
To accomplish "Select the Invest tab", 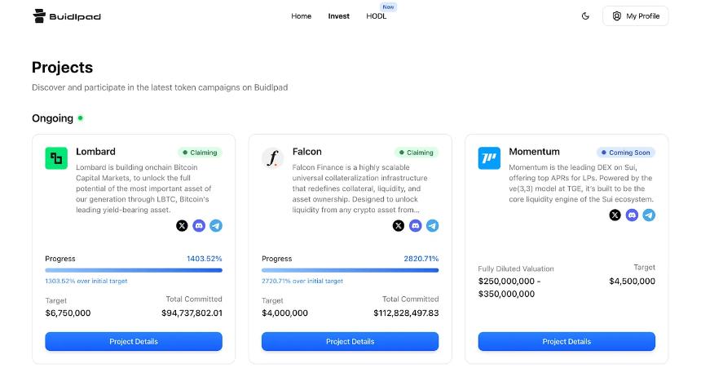I will click(x=339, y=16).
